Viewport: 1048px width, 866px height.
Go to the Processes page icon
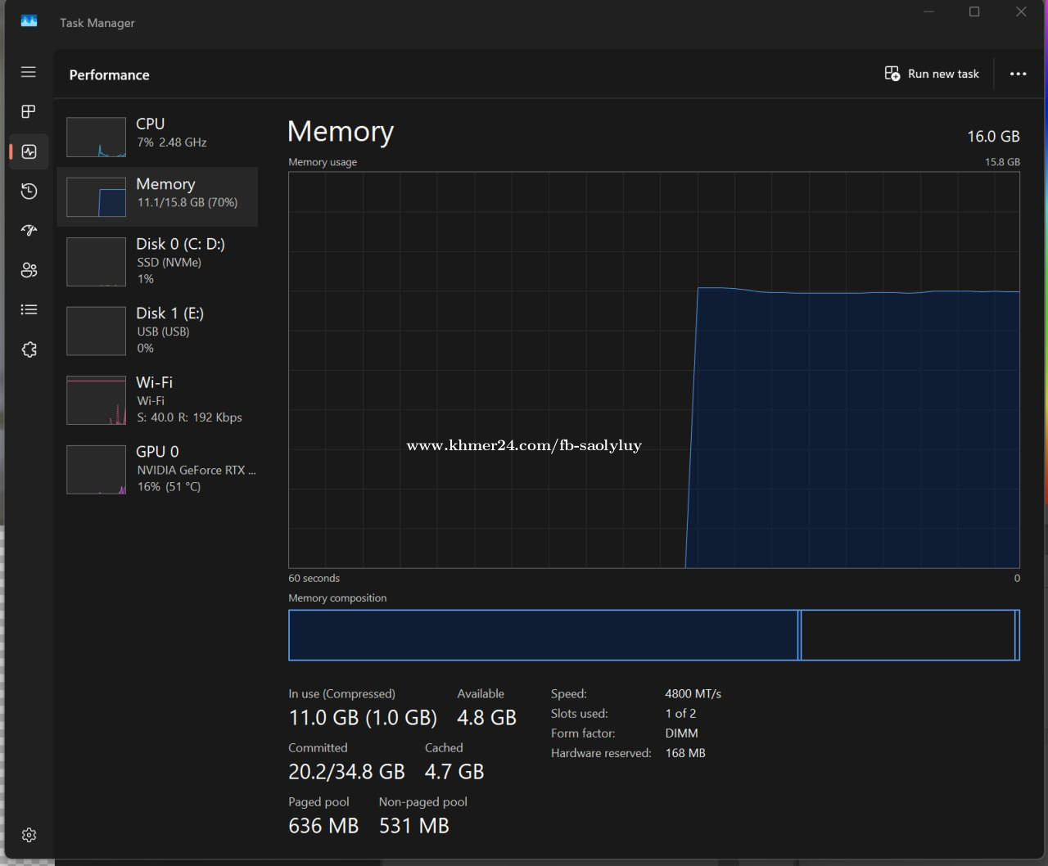click(29, 111)
